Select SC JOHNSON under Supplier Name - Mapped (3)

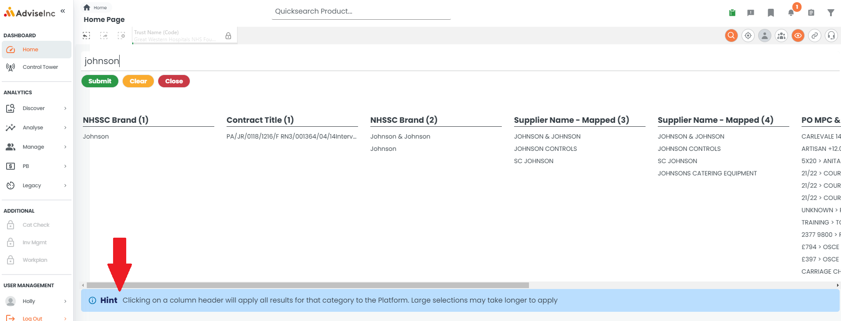pos(534,161)
